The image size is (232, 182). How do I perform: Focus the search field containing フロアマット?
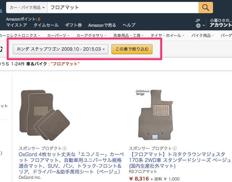123,7
